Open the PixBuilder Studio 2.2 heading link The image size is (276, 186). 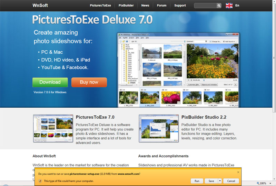(x=204, y=117)
